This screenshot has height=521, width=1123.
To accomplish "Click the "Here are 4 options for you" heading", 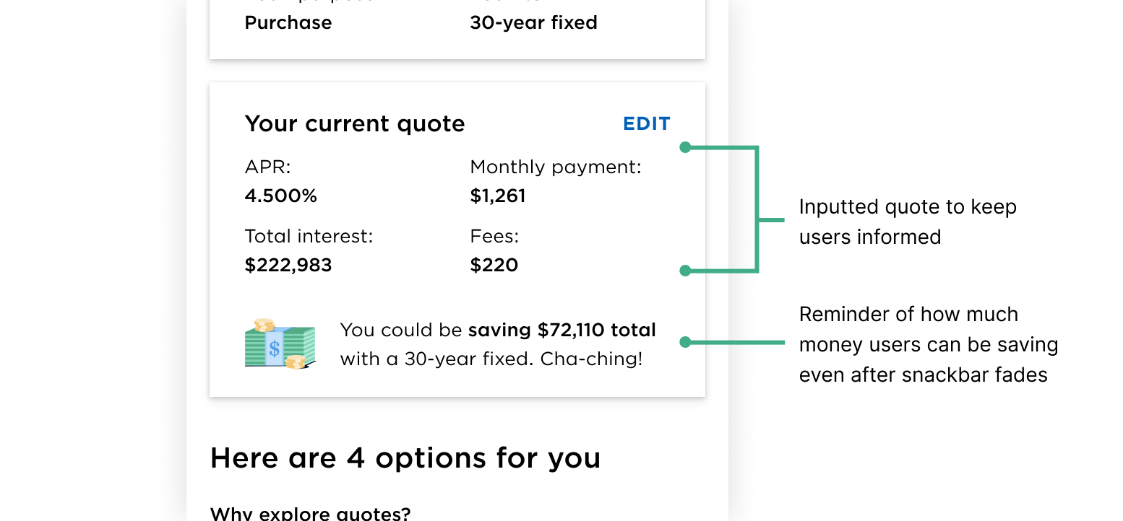I will [405, 458].
